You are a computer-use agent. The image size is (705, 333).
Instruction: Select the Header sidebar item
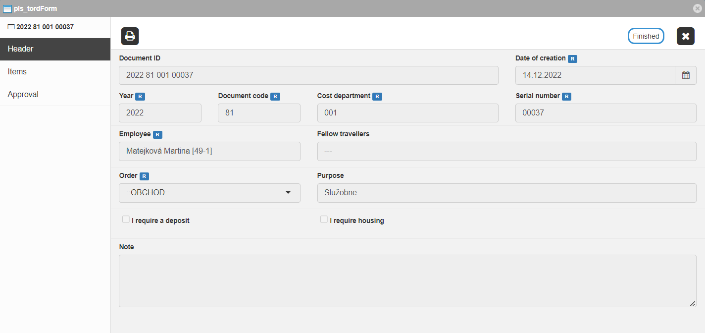(x=55, y=49)
